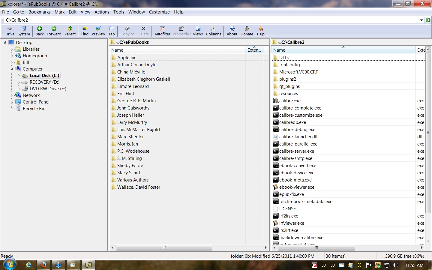Open the Actions menu
This screenshot has width=432, height=270.
102,12
